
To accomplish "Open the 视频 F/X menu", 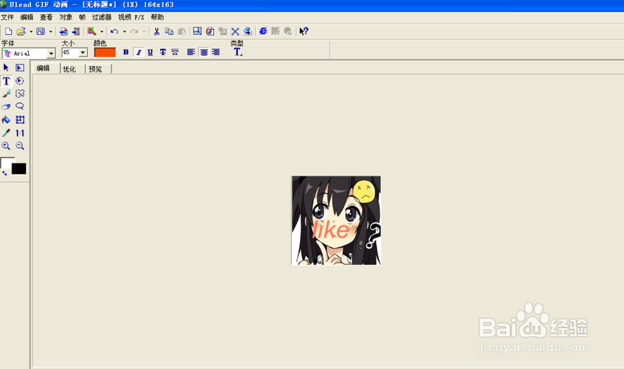I will 131,17.
